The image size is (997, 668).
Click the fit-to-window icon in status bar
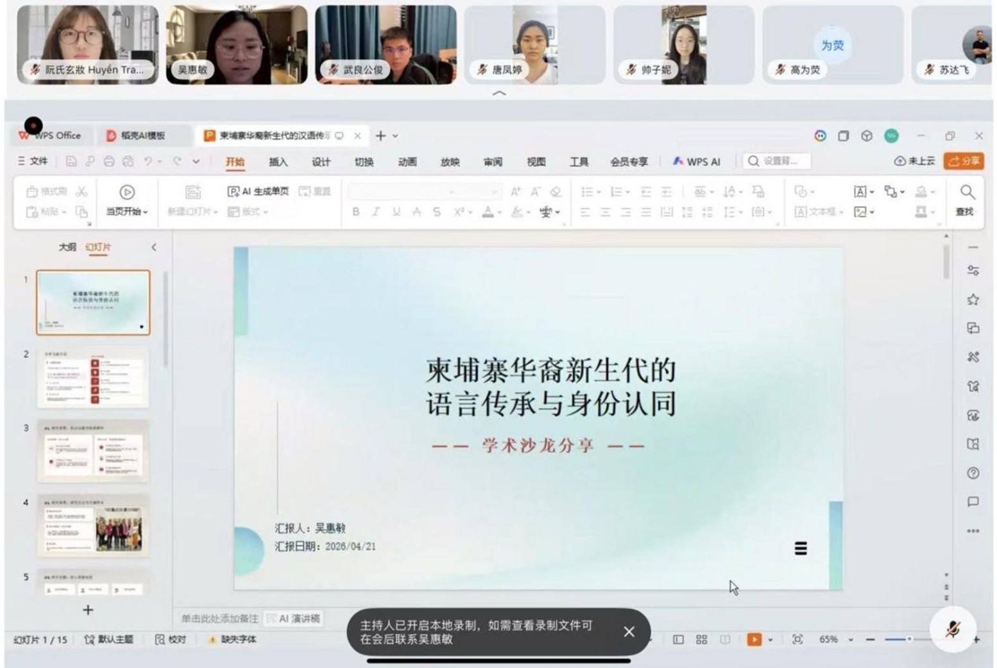(x=797, y=640)
